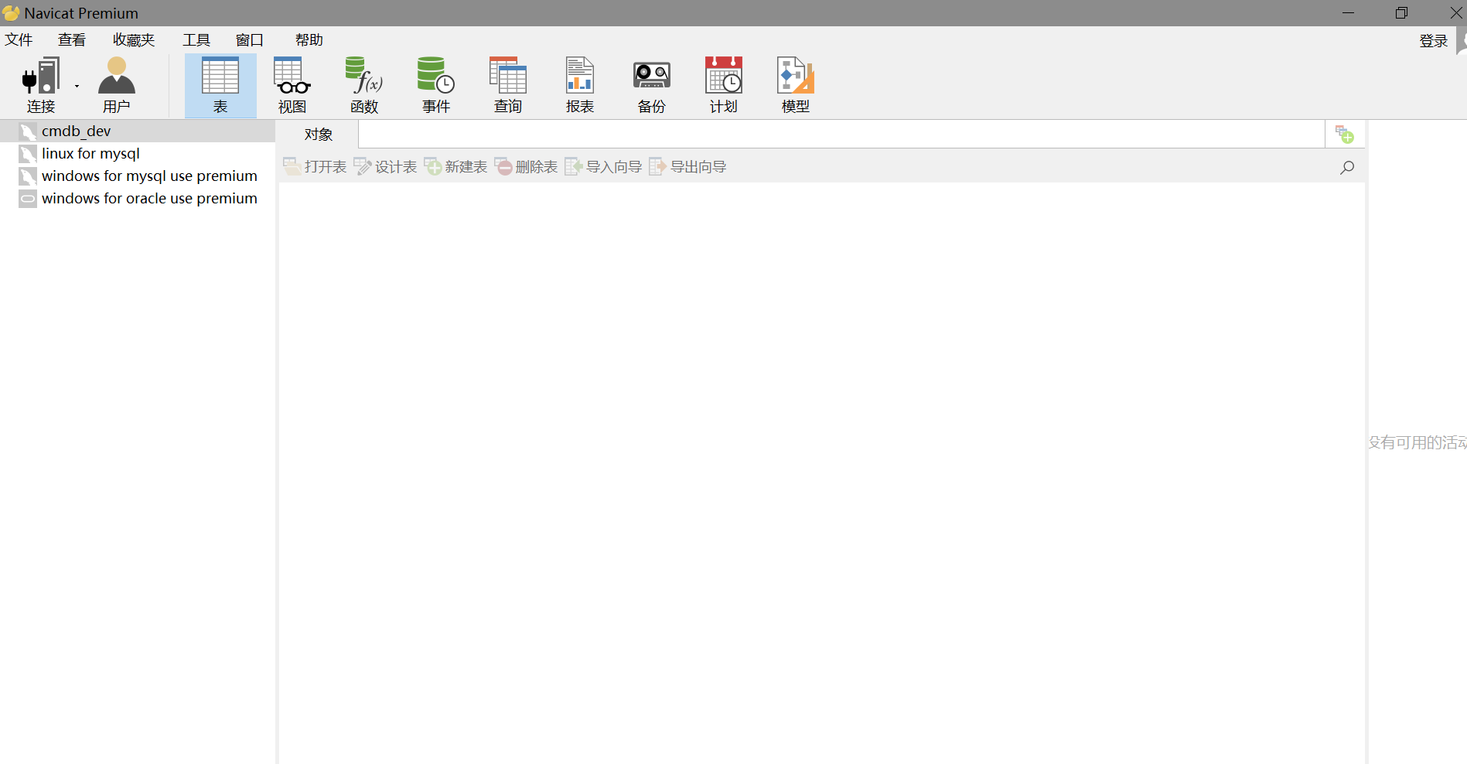Click the empty tab bar field
The width and height of the screenshot is (1467, 764).
(x=841, y=135)
